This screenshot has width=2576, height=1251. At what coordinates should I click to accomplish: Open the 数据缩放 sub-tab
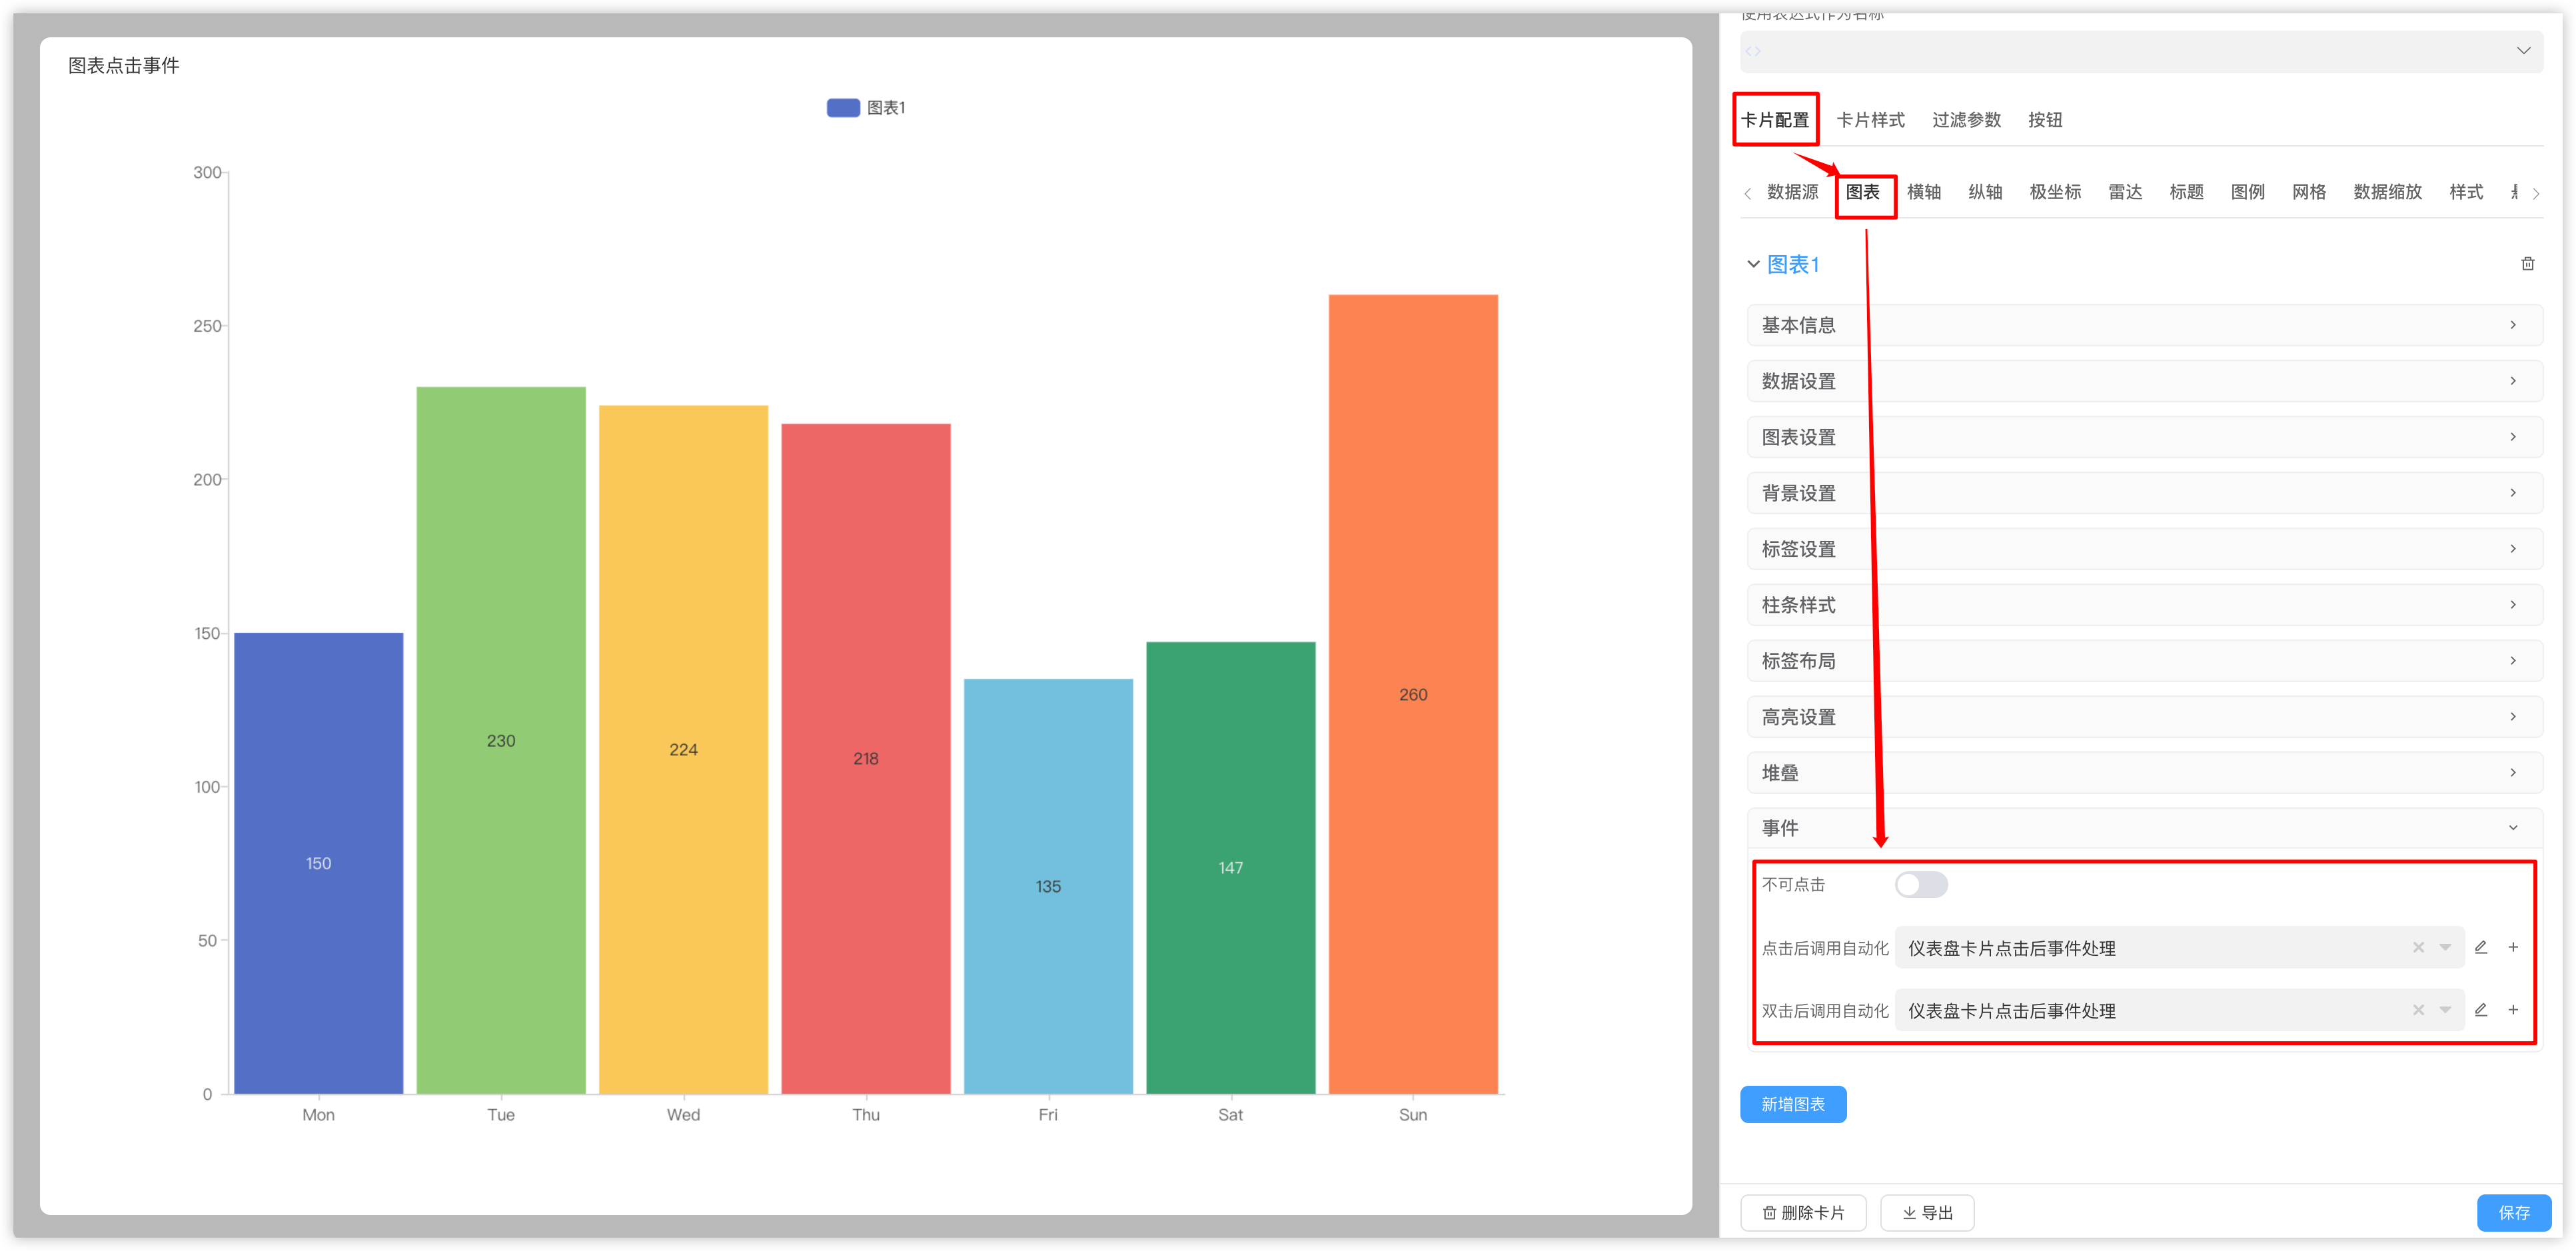[2387, 192]
